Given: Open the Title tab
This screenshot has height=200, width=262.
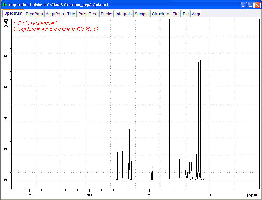Looking at the screenshot, I should [71, 14].
